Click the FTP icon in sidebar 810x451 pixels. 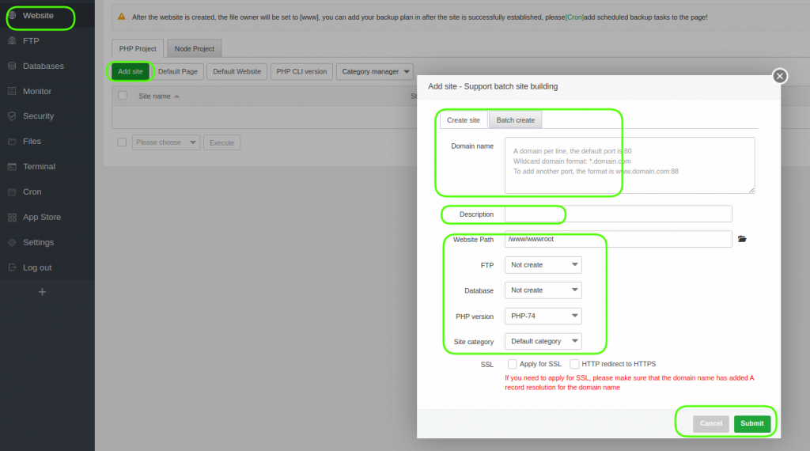12,40
